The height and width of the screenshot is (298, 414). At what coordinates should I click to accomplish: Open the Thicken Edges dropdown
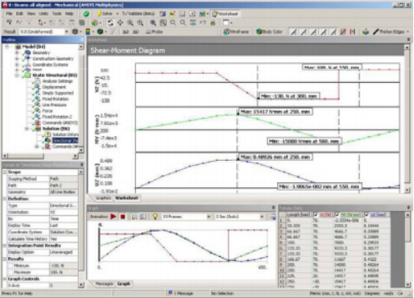(408, 32)
